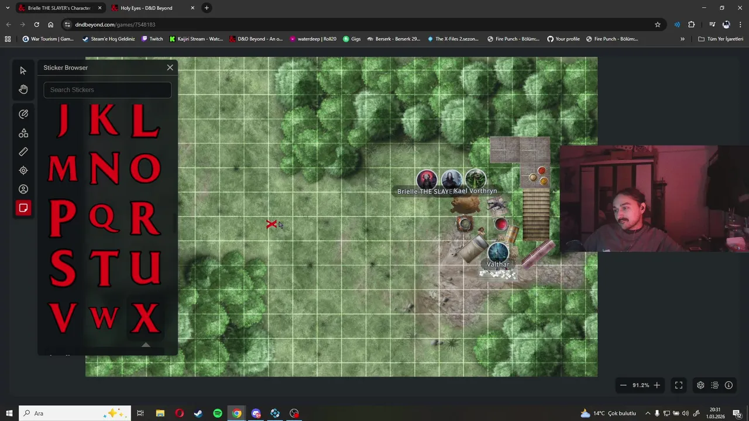This screenshot has width=749, height=421.
Task: Pick the letter R sticker
Action: (145, 218)
